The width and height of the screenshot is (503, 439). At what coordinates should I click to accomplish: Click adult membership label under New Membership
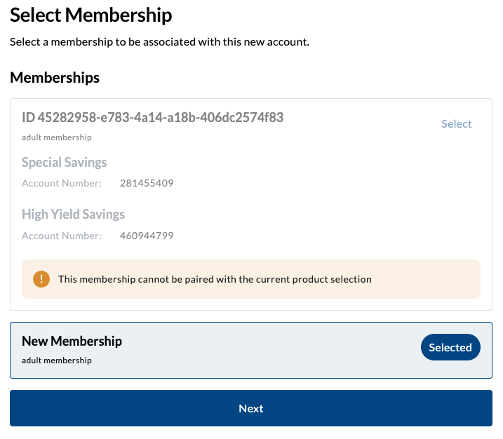point(57,360)
